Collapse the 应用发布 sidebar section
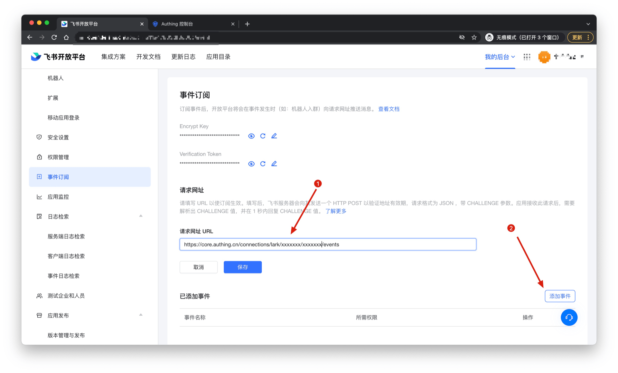The image size is (618, 373). coord(141,315)
